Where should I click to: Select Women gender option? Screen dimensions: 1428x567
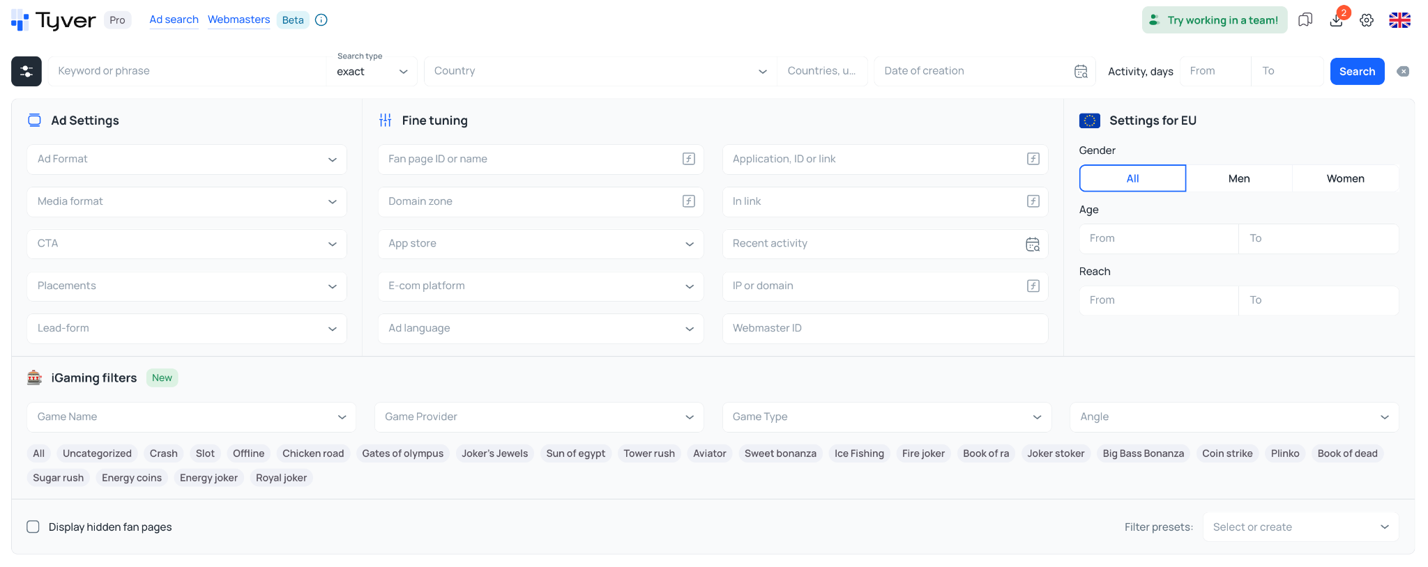pos(1346,178)
